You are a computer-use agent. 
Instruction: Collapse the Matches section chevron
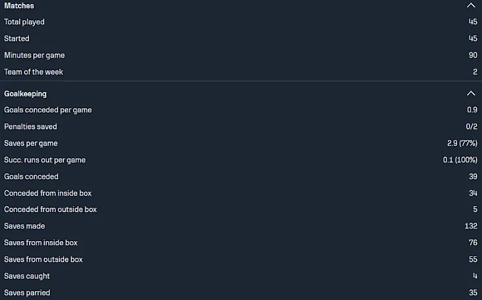(470, 5)
